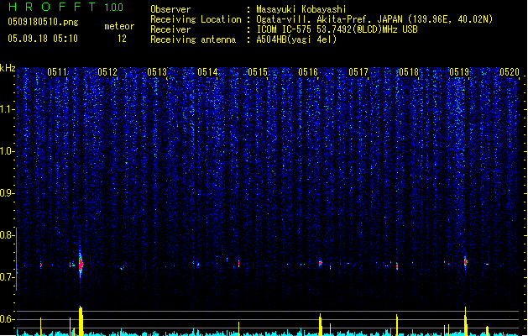Image resolution: width=528 pixels, height=336 pixels.
Task: Click the A504HB(yagi 4el) antenna text
Action: [x=296, y=39]
